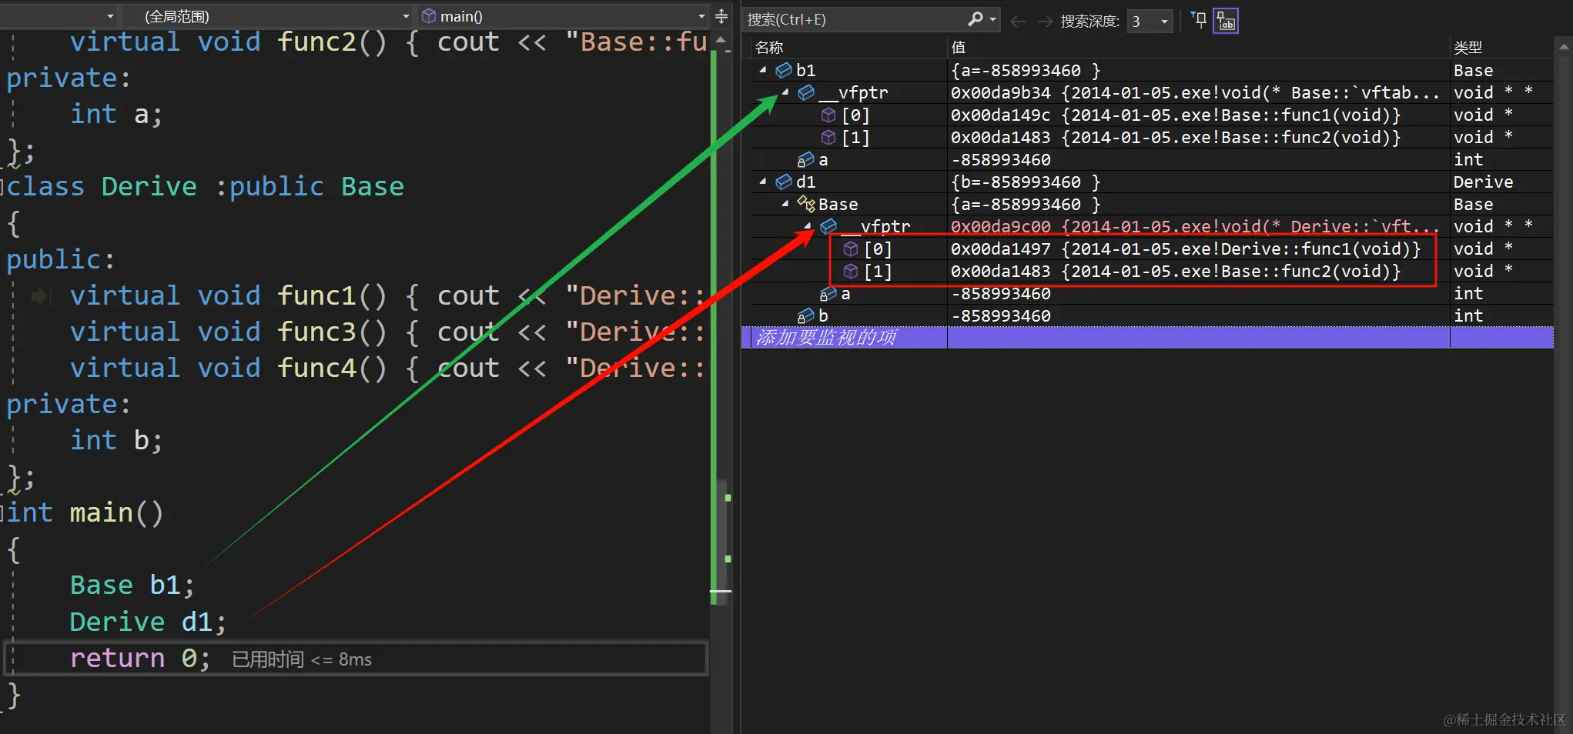Screen dimensions: 1573x734
Task: Click the icon of d1's Derive::func1 entry
Action: pos(851,249)
